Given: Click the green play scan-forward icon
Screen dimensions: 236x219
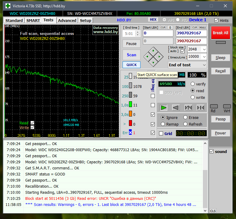Looking at the screenshot, I should point(163,108).
